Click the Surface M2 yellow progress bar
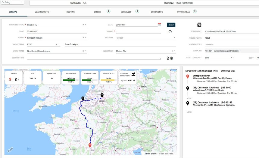Screen dimensions: 259x158 [x=108, y=80]
